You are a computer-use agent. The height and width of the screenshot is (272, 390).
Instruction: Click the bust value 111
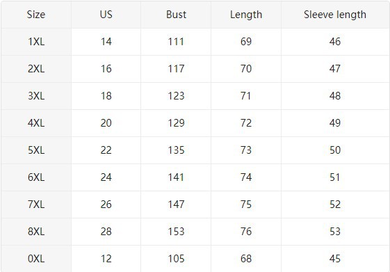pos(176,42)
